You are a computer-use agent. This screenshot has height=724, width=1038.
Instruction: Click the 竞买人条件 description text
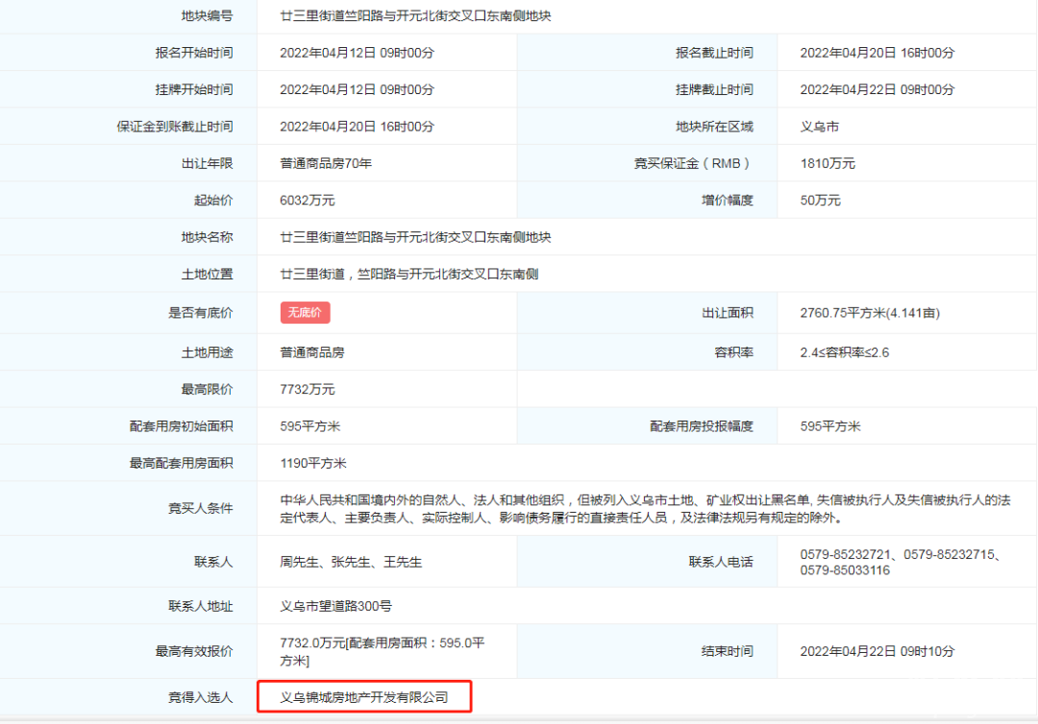[644, 509]
